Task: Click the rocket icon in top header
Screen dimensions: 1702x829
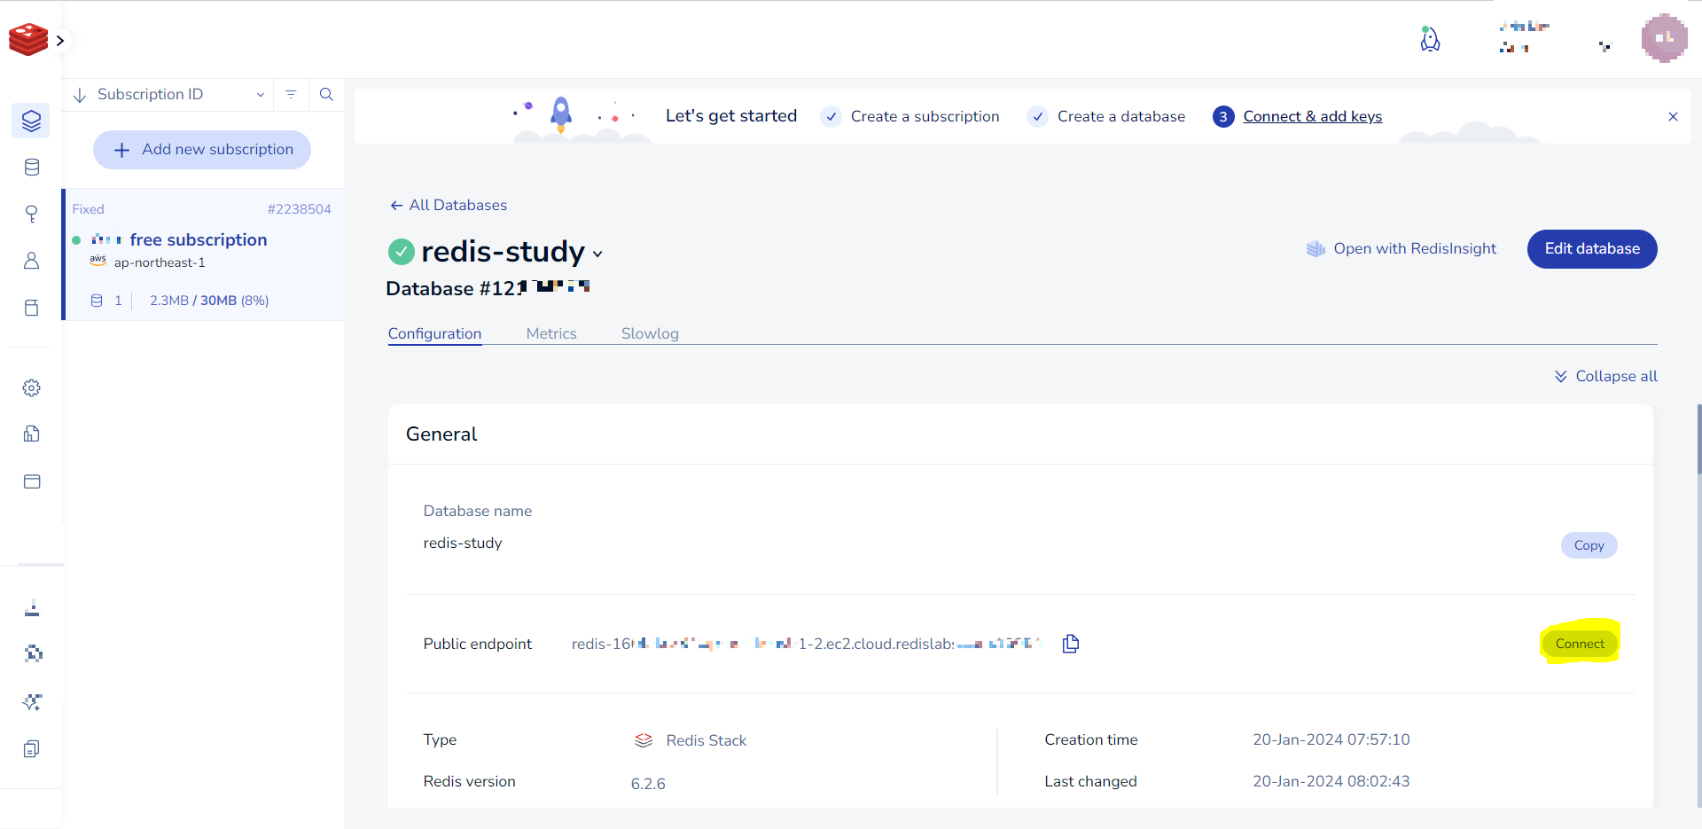Action: pyautogui.click(x=1430, y=39)
